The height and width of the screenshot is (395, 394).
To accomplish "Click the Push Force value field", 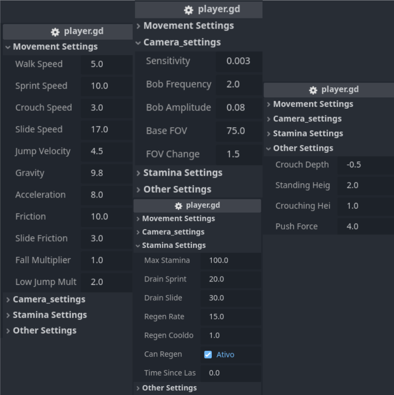I will click(365, 227).
